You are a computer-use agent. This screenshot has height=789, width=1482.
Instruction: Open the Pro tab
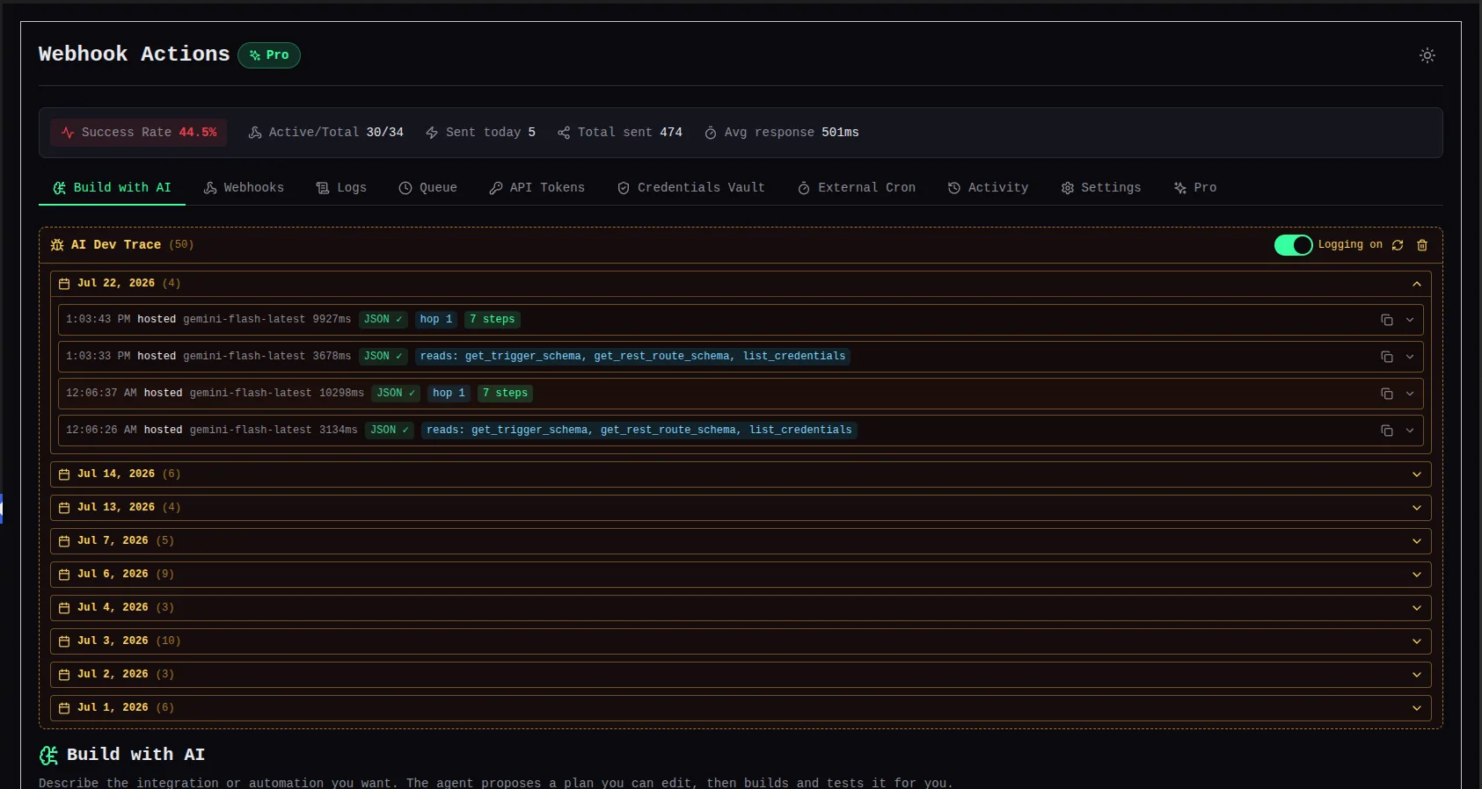pyautogui.click(x=1195, y=188)
